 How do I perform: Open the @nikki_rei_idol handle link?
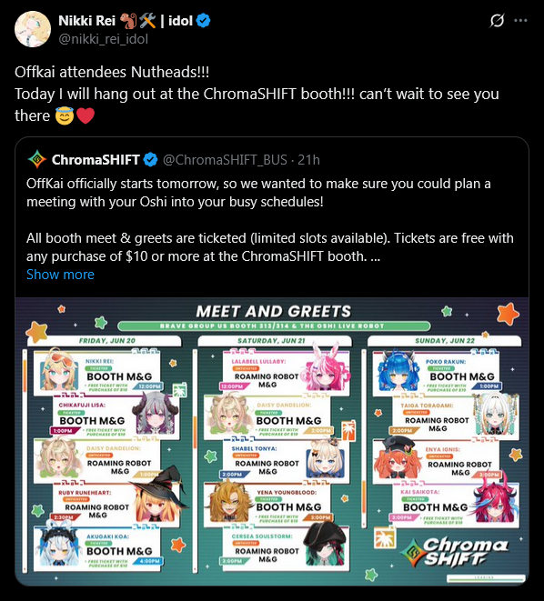(x=103, y=39)
